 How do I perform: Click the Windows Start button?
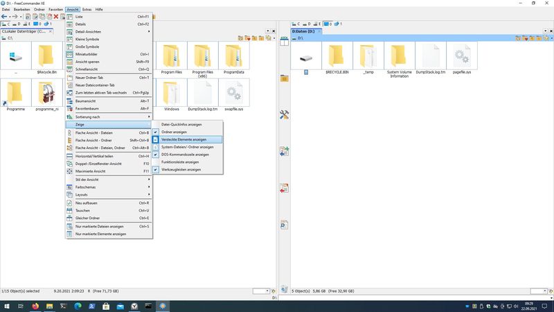click(7, 306)
